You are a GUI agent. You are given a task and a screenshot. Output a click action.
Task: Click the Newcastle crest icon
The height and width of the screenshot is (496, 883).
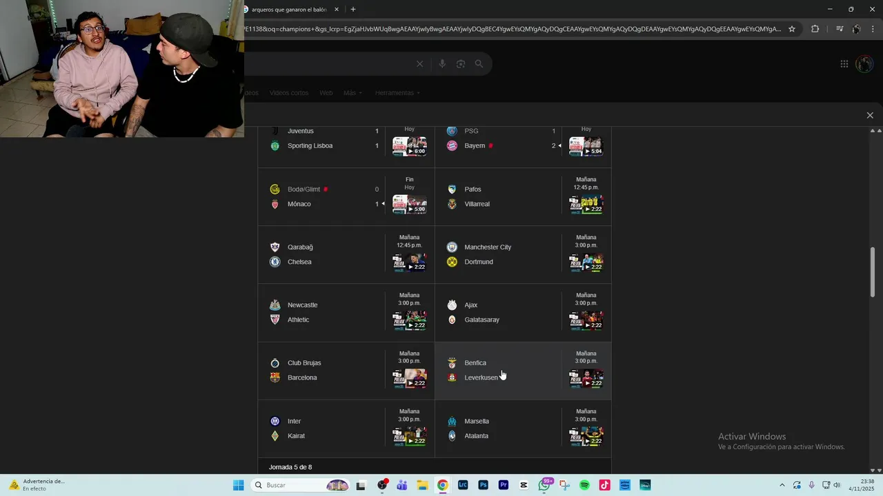275,305
